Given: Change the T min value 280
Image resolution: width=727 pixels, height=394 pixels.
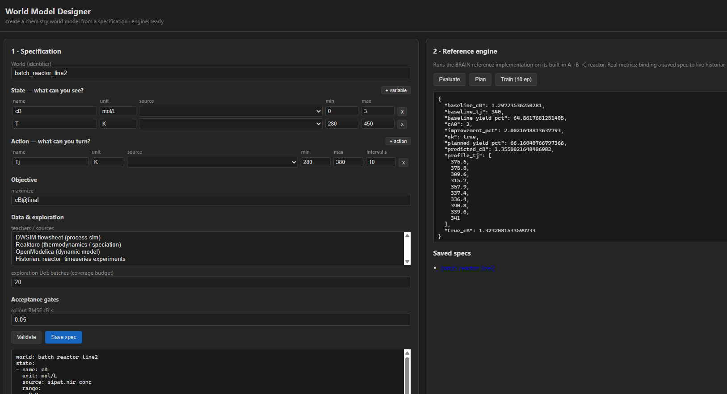Looking at the screenshot, I should coord(342,124).
